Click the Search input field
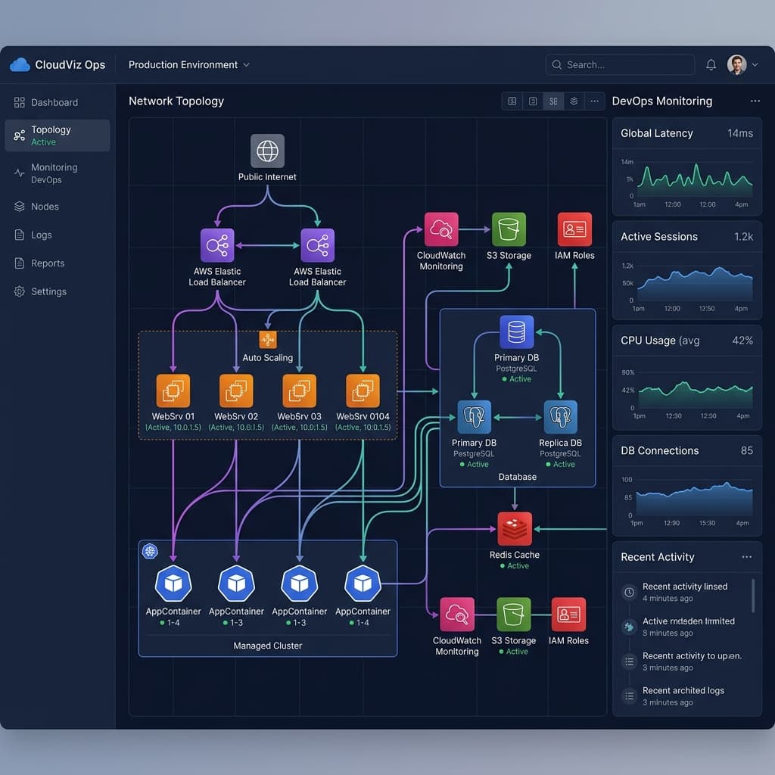775x775 pixels. coord(620,65)
